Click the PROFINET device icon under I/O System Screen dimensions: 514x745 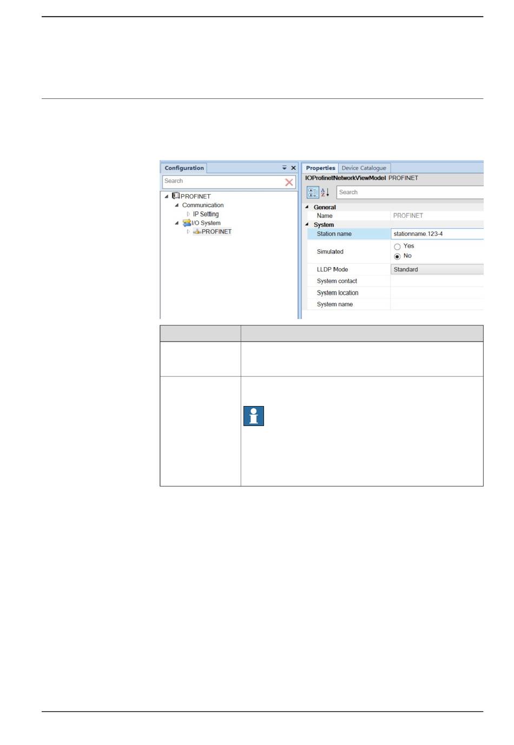coord(197,231)
